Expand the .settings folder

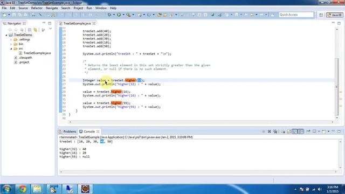coord(11,39)
